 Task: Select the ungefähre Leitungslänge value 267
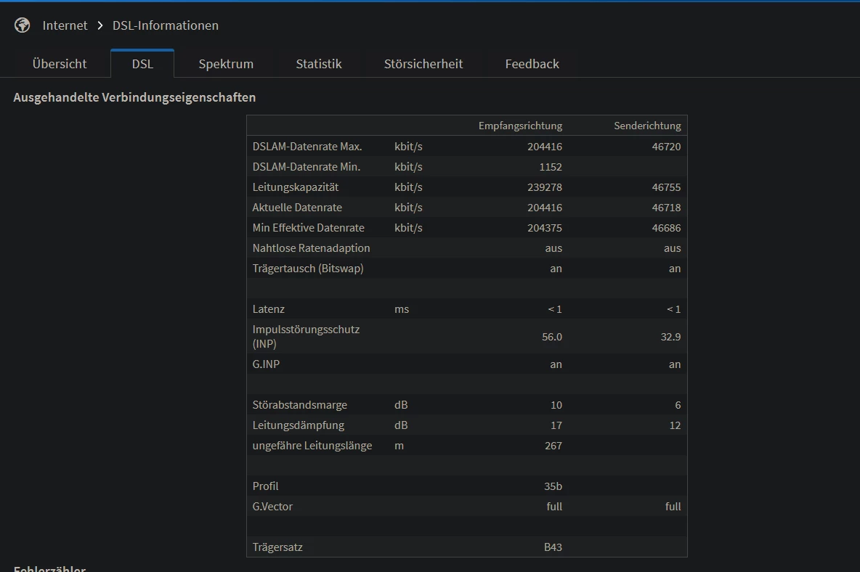point(553,446)
